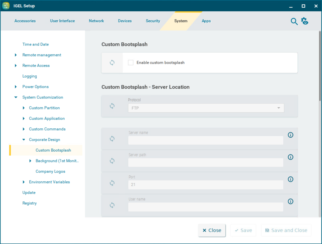Click into the Server name input field
Image resolution: width=322 pixels, height=244 pixels.
coord(205,141)
